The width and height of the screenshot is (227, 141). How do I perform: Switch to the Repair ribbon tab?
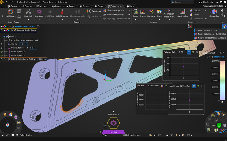click(x=70, y=6)
